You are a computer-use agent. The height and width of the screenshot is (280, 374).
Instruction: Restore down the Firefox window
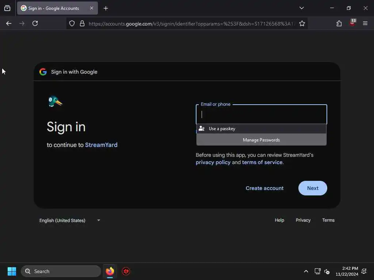[349, 8]
